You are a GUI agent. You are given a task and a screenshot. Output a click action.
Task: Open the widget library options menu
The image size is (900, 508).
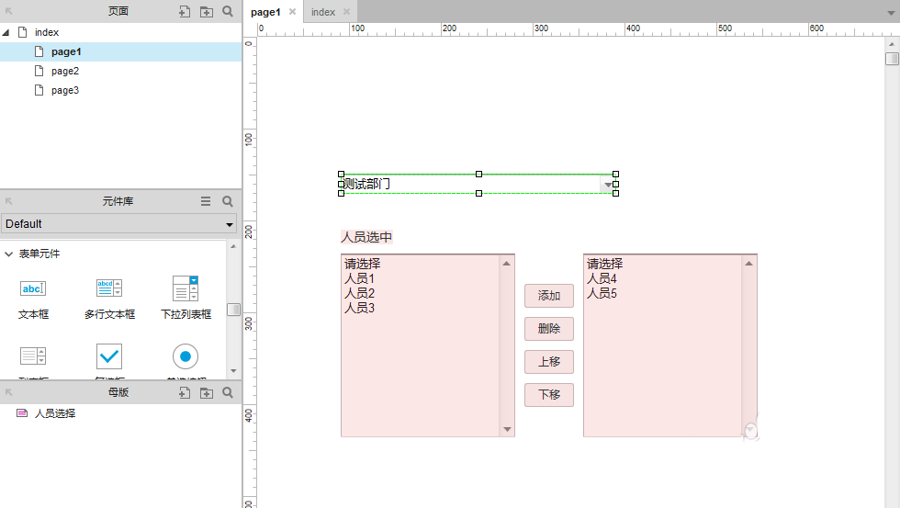click(x=206, y=201)
